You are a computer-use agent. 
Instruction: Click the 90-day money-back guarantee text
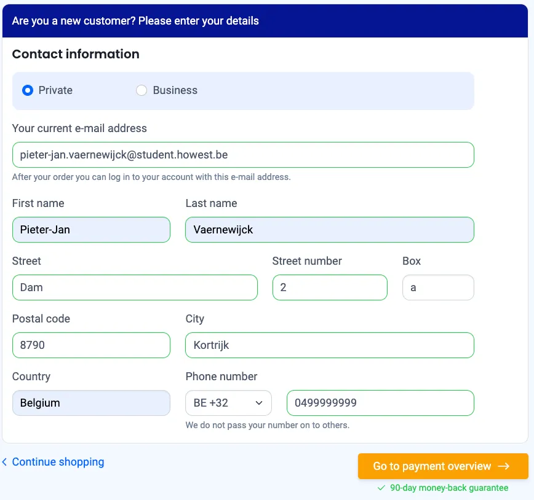click(449, 488)
